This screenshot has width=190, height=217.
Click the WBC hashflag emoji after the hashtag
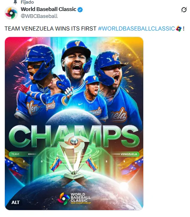[179, 29]
